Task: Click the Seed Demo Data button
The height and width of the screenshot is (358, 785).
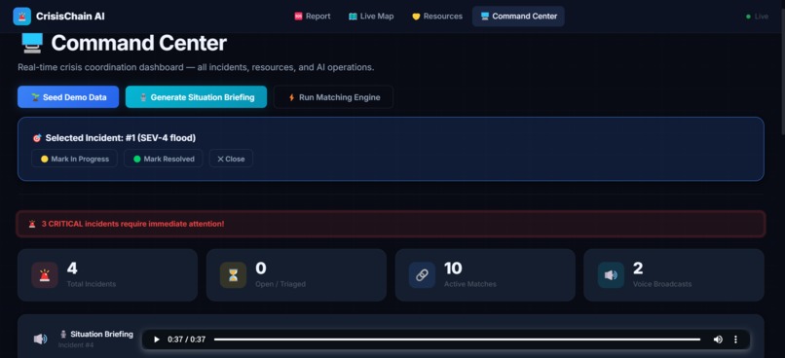Action: [68, 97]
